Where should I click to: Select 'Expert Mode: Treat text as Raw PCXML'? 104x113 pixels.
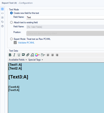point(11,39)
